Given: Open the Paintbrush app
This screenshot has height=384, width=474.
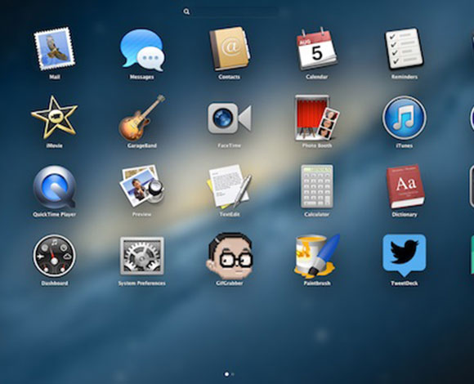Looking at the screenshot, I should (x=317, y=256).
